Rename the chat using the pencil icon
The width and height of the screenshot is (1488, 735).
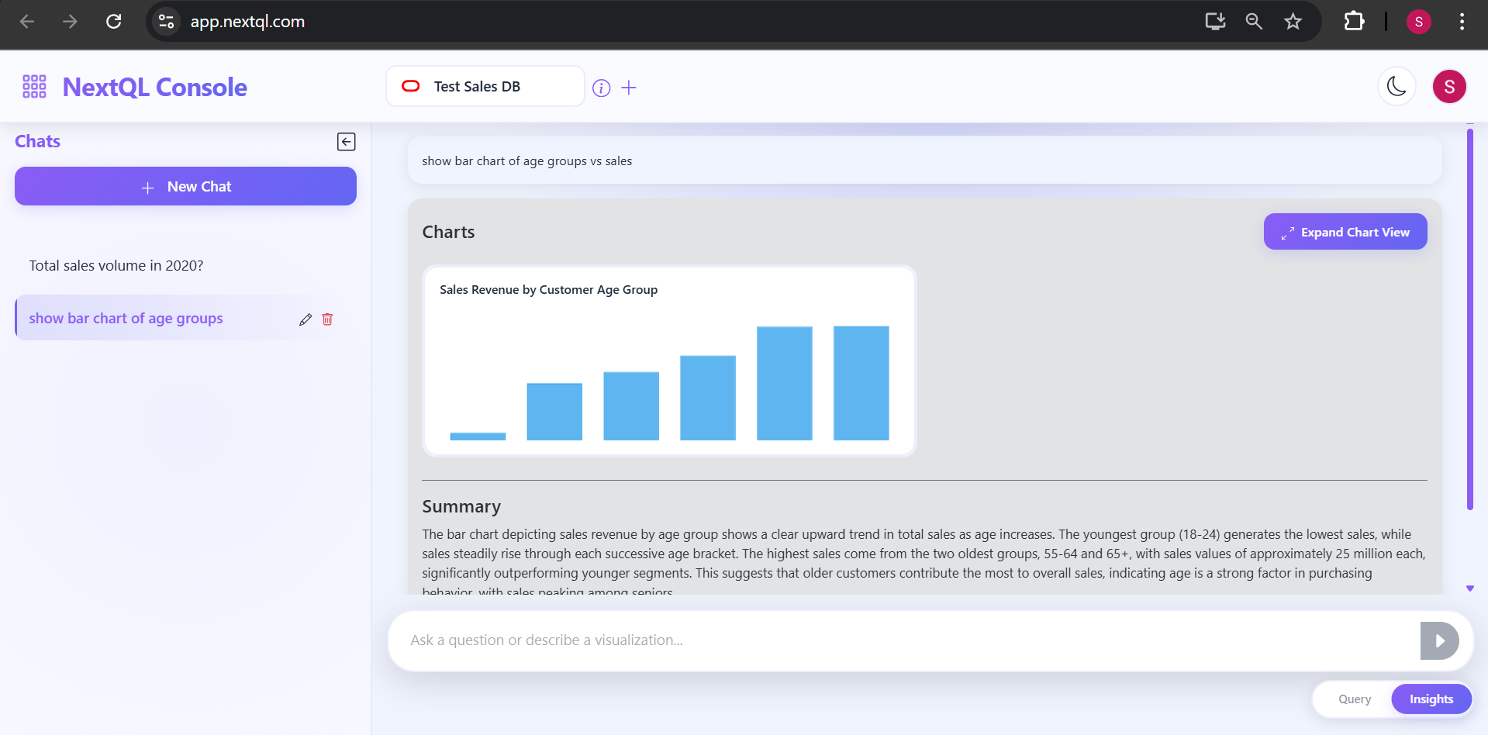pos(306,319)
